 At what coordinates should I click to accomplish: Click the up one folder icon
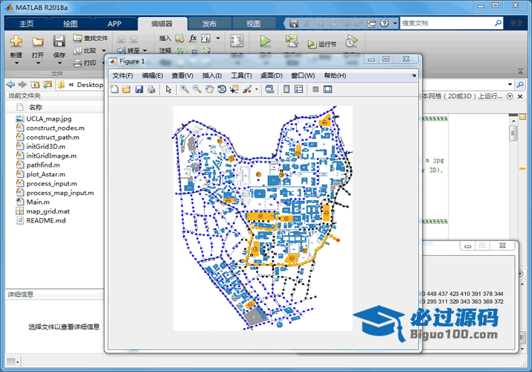35,84
